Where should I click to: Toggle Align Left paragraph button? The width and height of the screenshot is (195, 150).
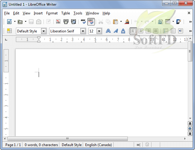point(133,31)
